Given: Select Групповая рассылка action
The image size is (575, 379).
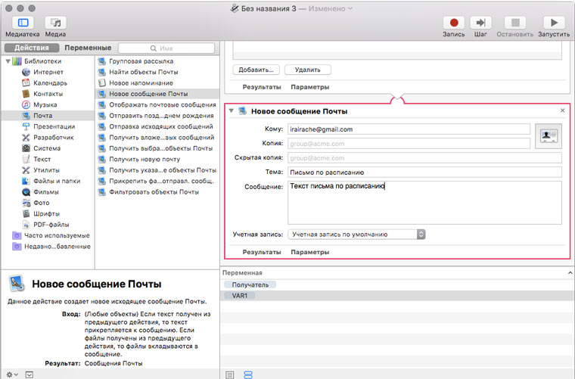Looking at the screenshot, I should 141,61.
